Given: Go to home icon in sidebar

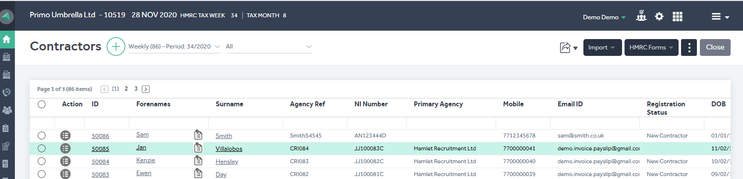Looking at the screenshot, I should (x=7, y=39).
